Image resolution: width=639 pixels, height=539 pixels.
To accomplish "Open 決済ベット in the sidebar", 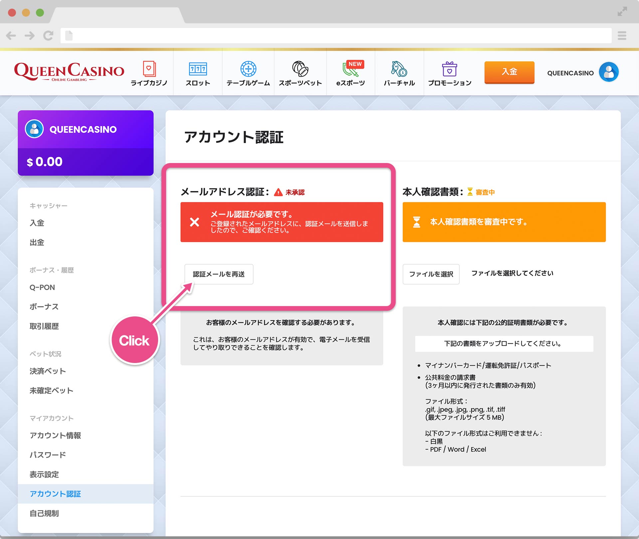I will click(48, 371).
